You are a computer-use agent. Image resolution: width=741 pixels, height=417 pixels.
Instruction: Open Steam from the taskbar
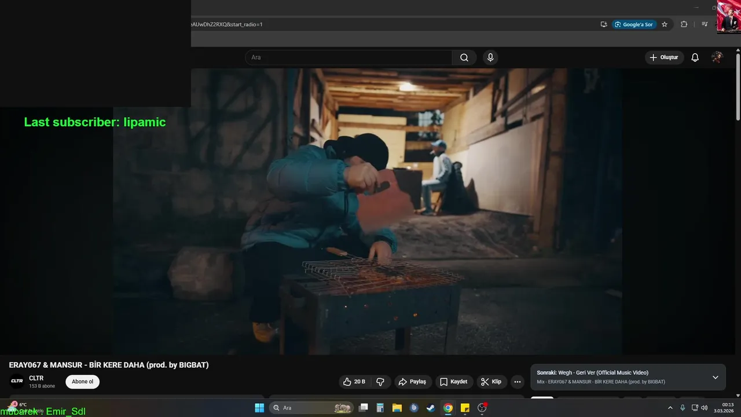pos(431,408)
